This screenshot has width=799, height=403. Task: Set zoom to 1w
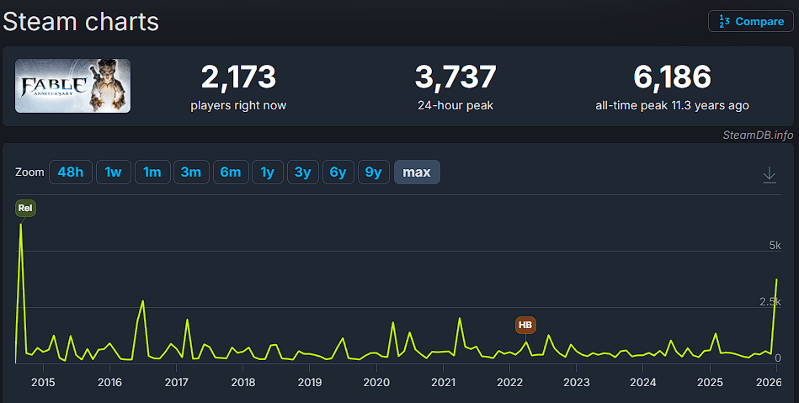[x=113, y=172]
